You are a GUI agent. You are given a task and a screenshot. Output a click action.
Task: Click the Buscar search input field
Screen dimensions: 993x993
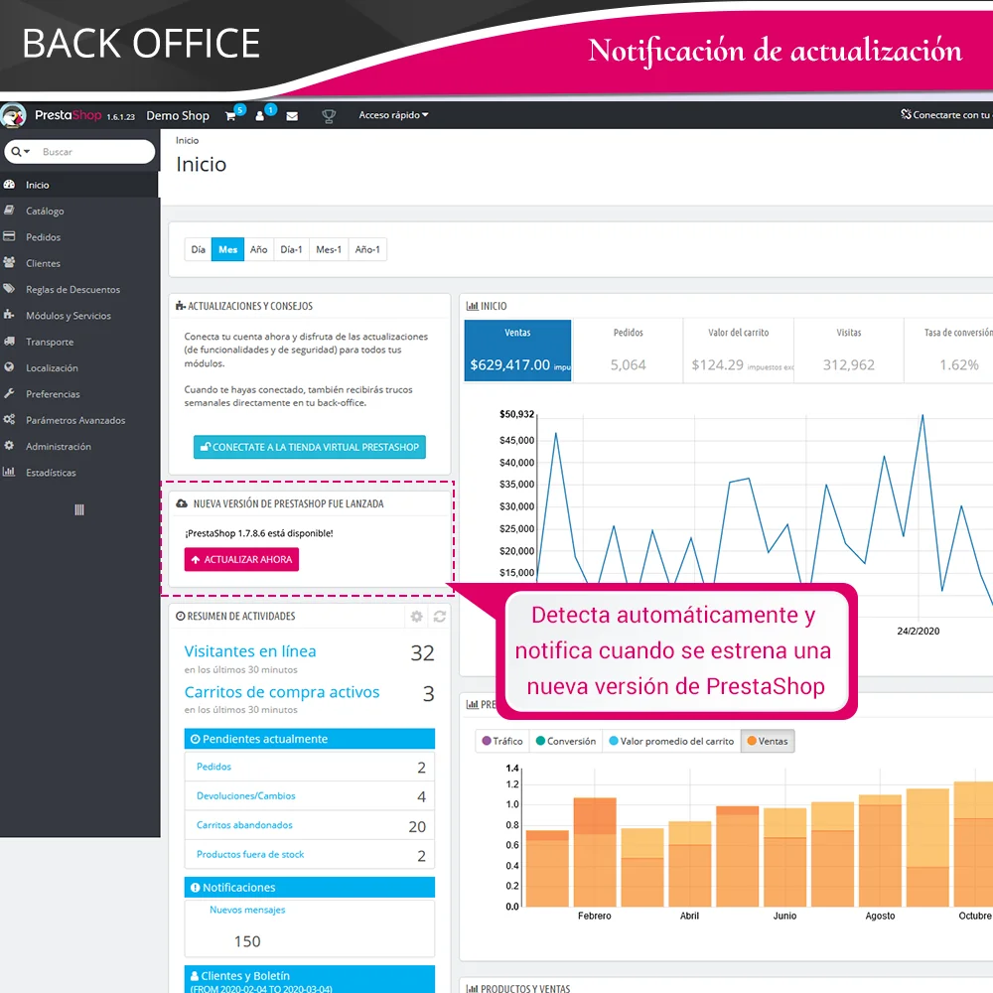click(94, 152)
